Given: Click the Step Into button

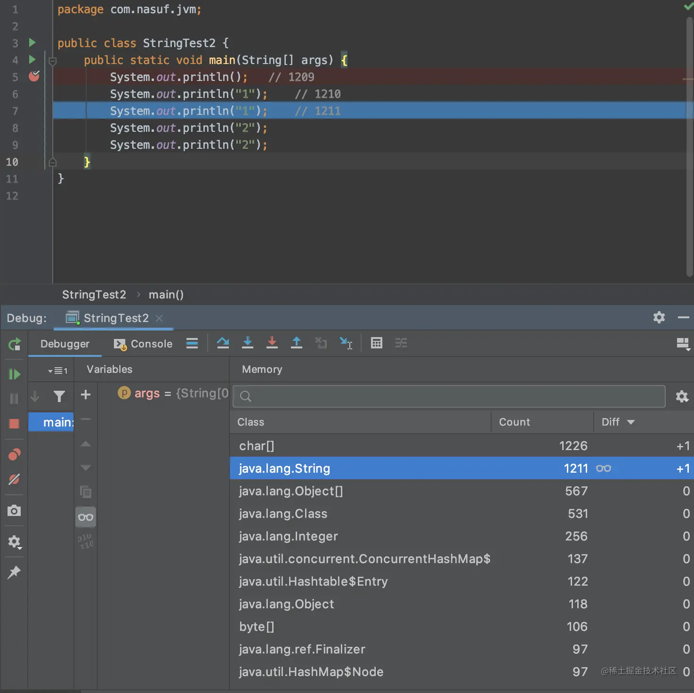Looking at the screenshot, I should pyautogui.click(x=248, y=343).
